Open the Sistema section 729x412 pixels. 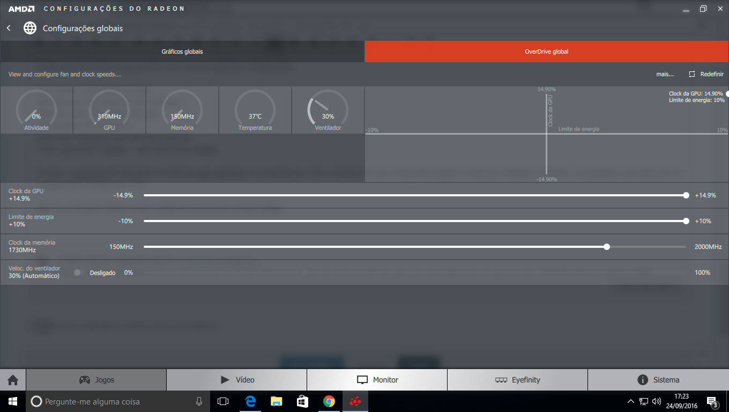658,380
